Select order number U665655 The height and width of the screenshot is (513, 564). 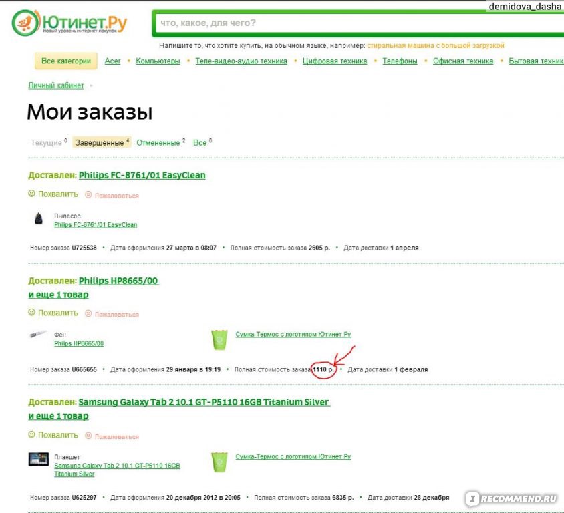click(x=84, y=369)
